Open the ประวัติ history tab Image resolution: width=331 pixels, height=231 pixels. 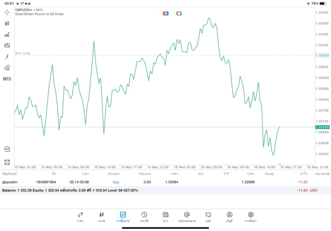[x=144, y=217]
